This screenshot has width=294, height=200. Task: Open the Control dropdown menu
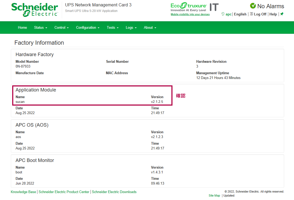click(x=62, y=27)
